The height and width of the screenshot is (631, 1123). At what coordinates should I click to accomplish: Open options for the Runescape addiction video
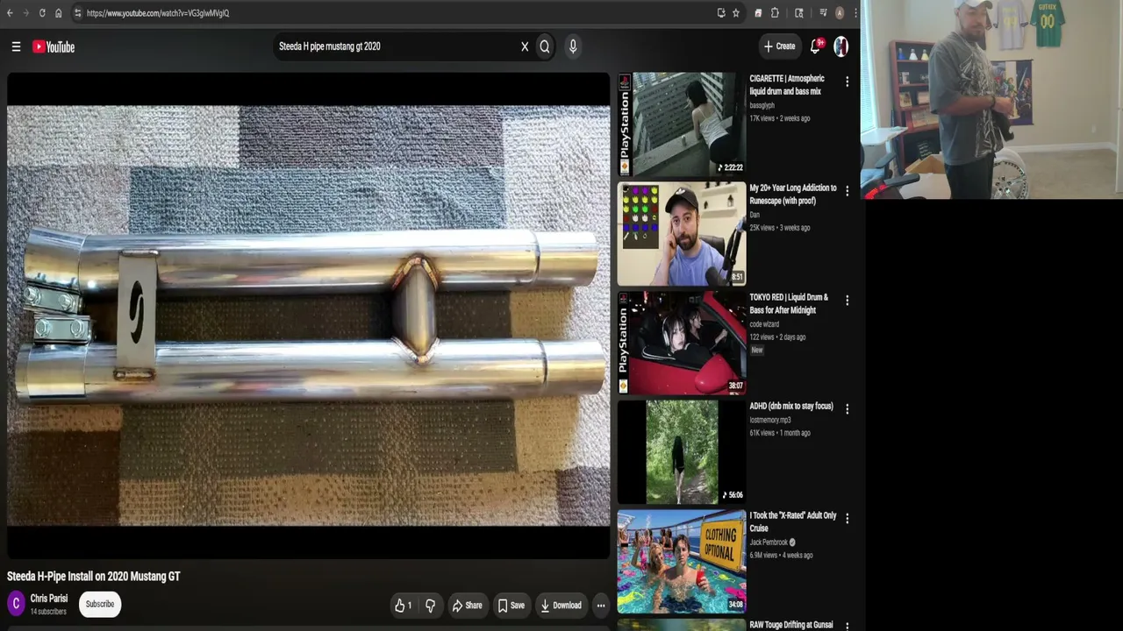point(847,191)
